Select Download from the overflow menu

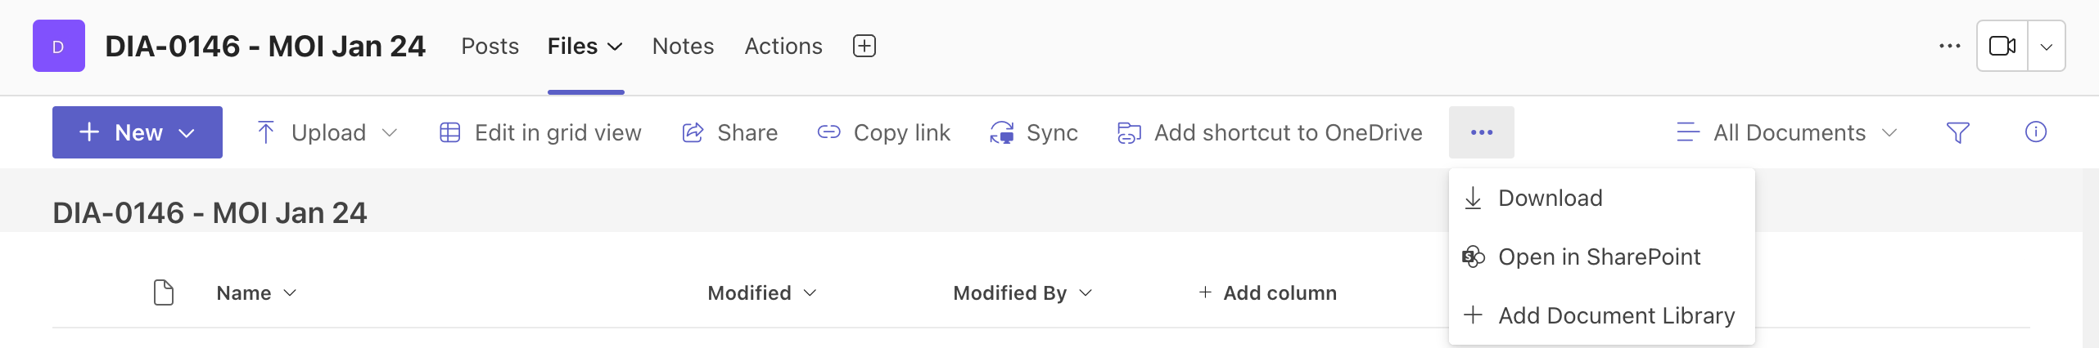coord(1601,198)
